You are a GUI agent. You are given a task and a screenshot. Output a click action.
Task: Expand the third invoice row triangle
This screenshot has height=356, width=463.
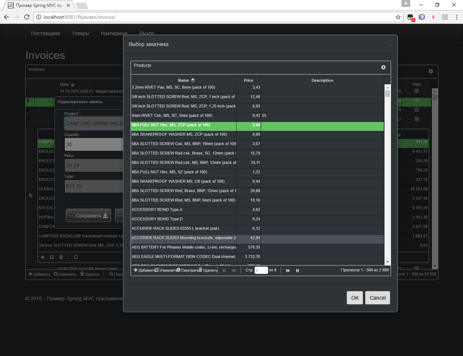click(x=29, y=110)
